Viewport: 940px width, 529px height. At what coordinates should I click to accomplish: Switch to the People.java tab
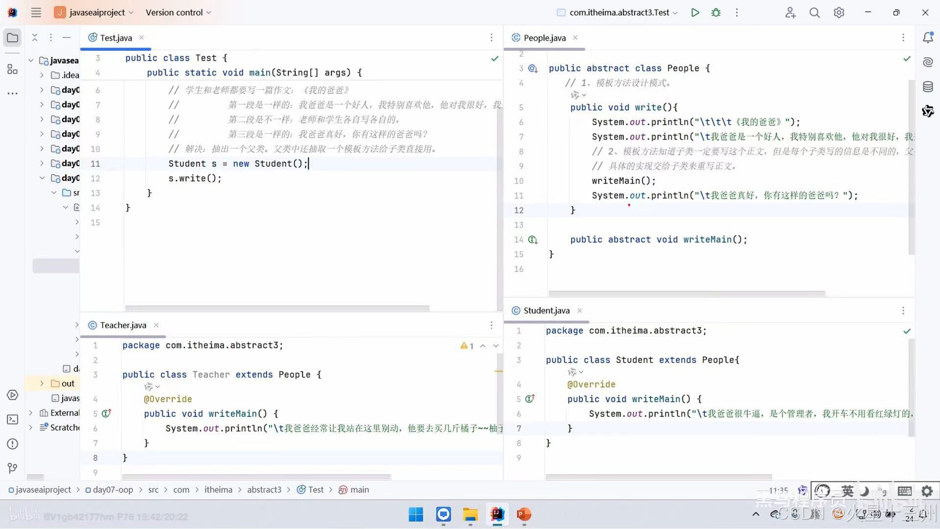pyautogui.click(x=544, y=37)
